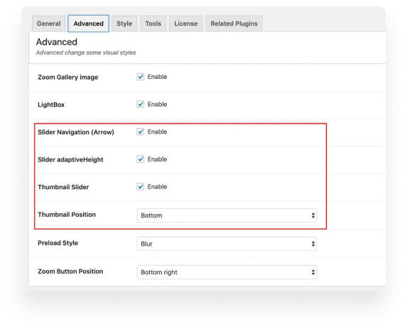The image size is (407, 327).
Task: View the Related Plugins tab
Action: pyautogui.click(x=234, y=23)
